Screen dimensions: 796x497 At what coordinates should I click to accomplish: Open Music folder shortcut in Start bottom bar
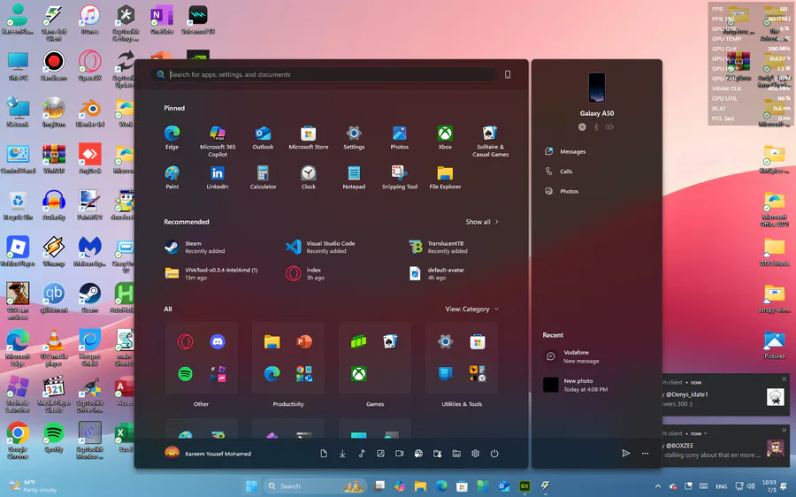(x=362, y=454)
